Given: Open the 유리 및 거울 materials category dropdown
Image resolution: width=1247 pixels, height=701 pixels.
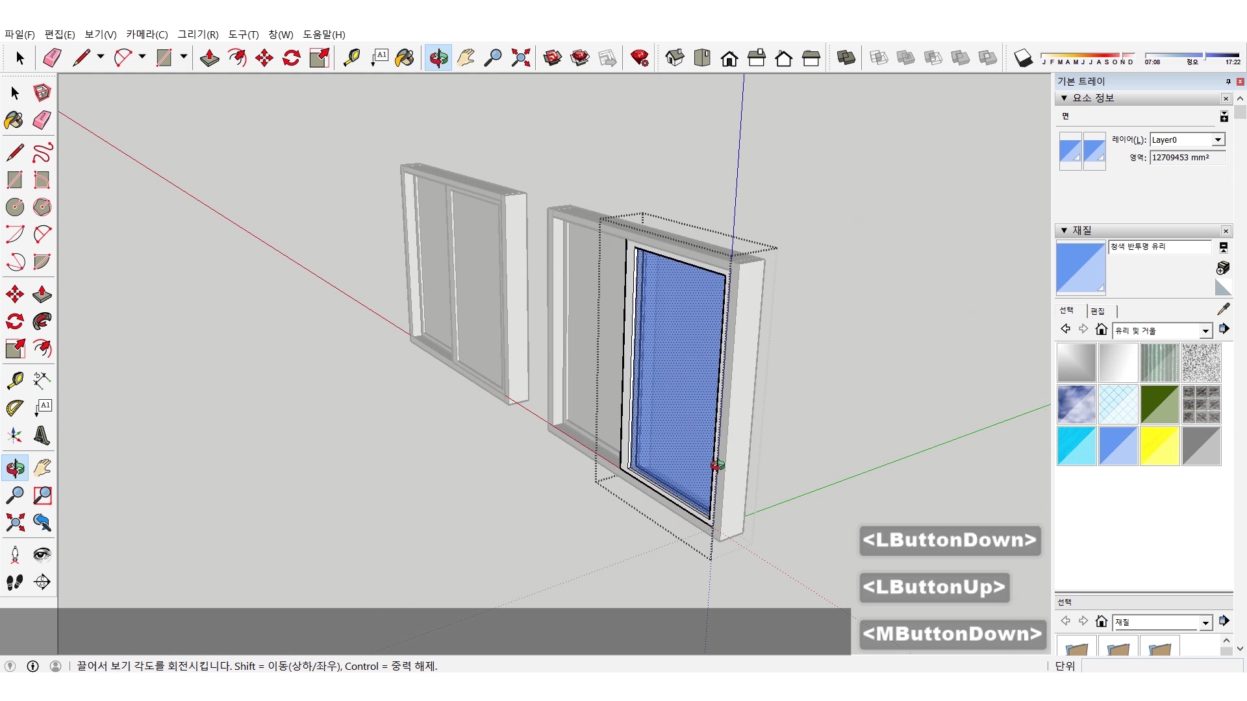Looking at the screenshot, I should [1205, 331].
